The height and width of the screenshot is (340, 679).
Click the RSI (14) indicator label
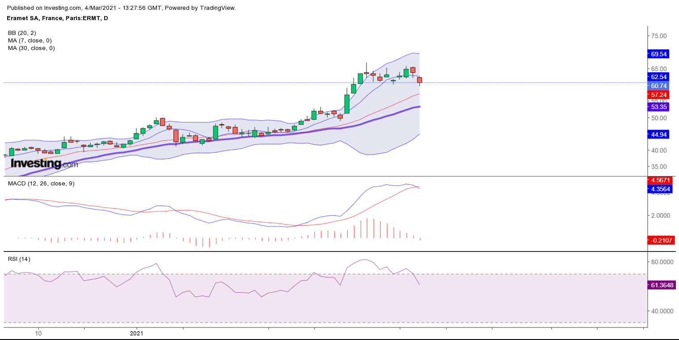[19, 259]
